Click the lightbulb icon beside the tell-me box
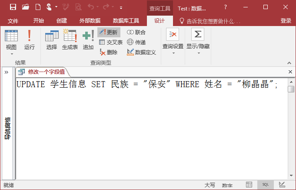The width and height of the screenshot is (296, 190). click(x=182, y=21)
